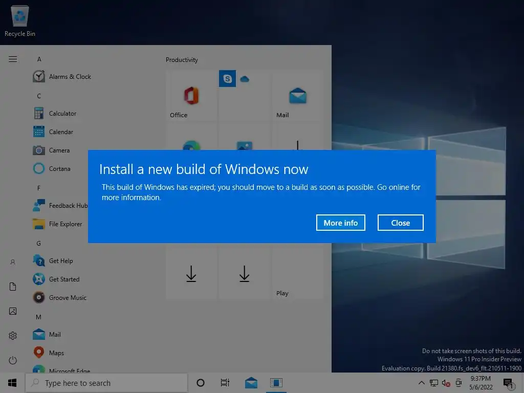Click the Play group title
The height and width of the screenshot is (393, 524).
(282, 293)
